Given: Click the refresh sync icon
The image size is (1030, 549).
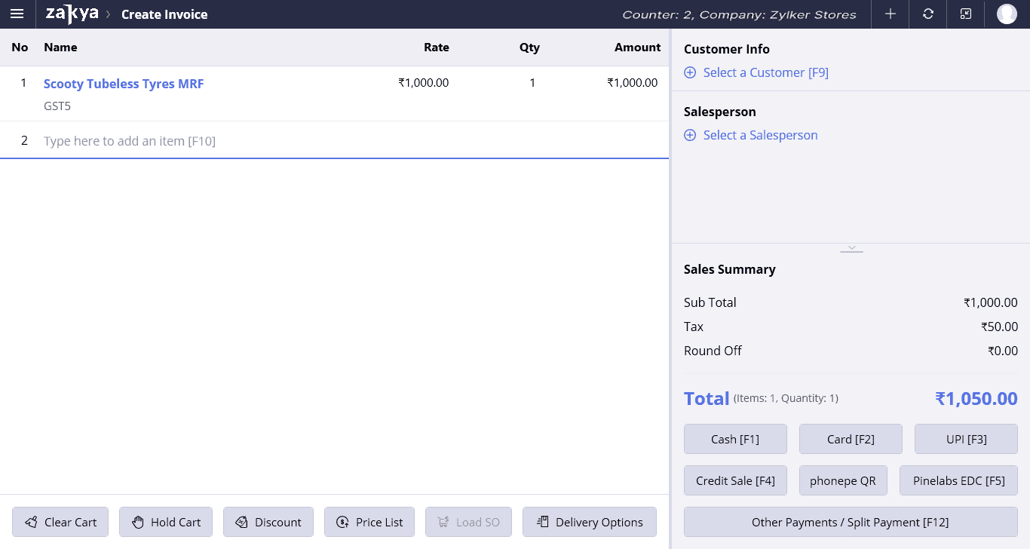Looking at the screenshot, I should pos(928,14).
